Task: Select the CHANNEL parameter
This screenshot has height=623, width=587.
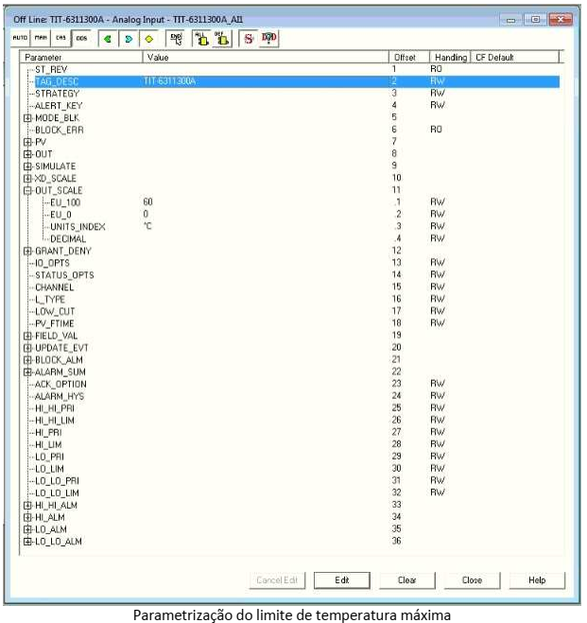Action: 55,287
